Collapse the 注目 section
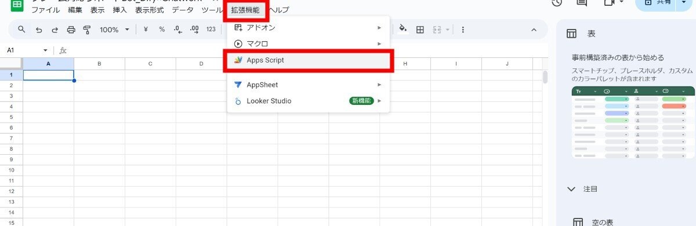Viewport: 696px width, 226px height. (x=571, y=189)
